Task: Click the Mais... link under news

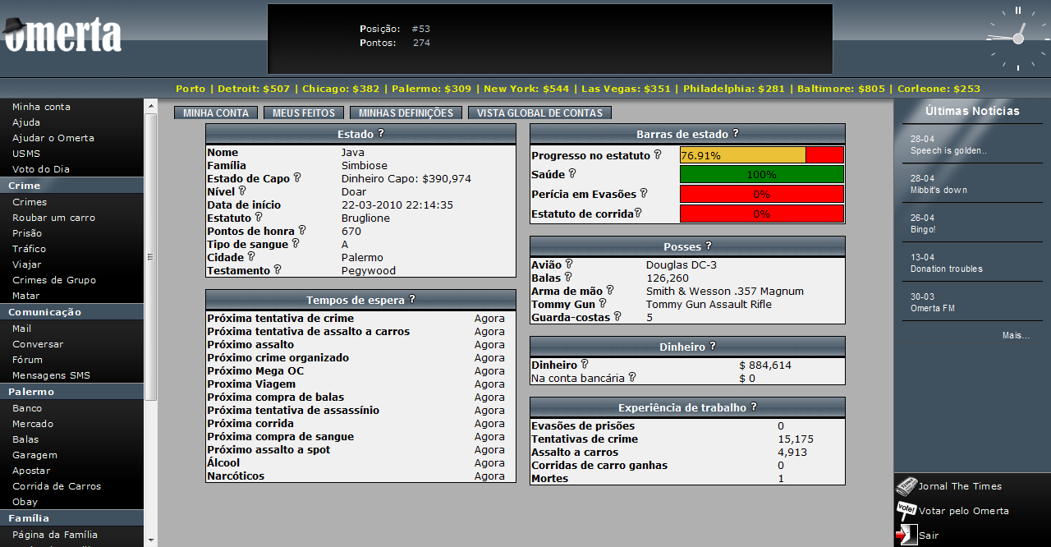Action: (1016, 335)
